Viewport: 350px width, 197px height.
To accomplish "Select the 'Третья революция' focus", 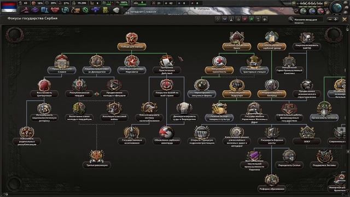I will [x=97, y=159].
